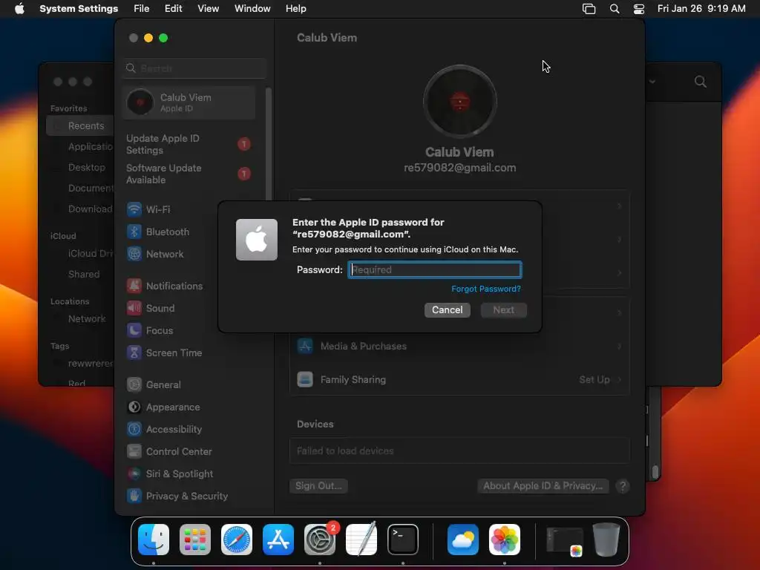Screen dimensions: 760x570
Task: Open App Store in the Dock
Action: coord(278,540)
